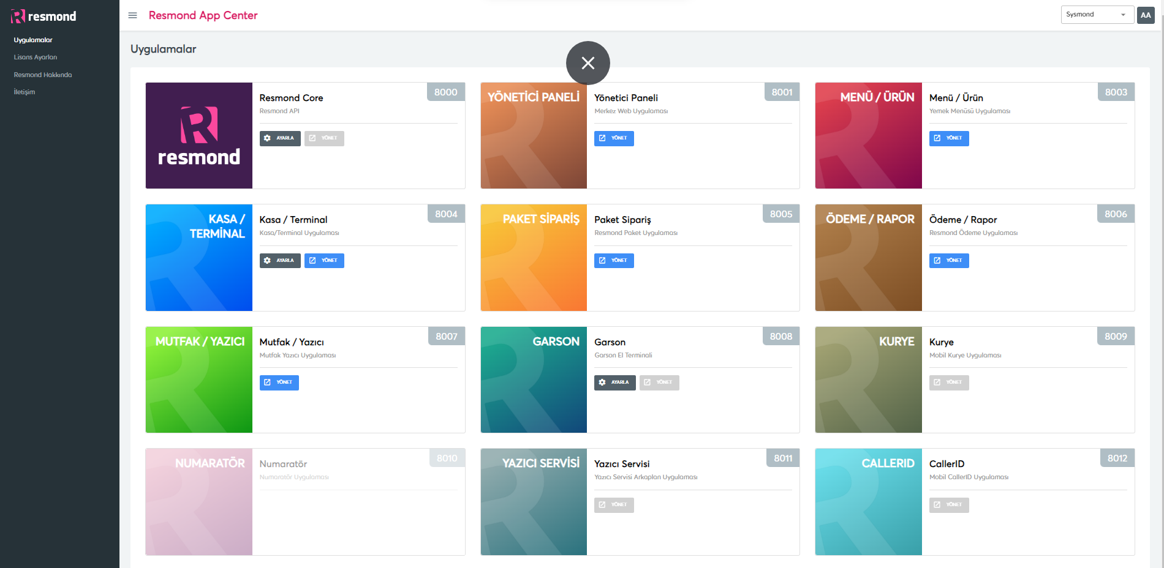Screen dimensions: 1164x568
Task: Click the Resmond App Center title
Action: pos(203,15)
